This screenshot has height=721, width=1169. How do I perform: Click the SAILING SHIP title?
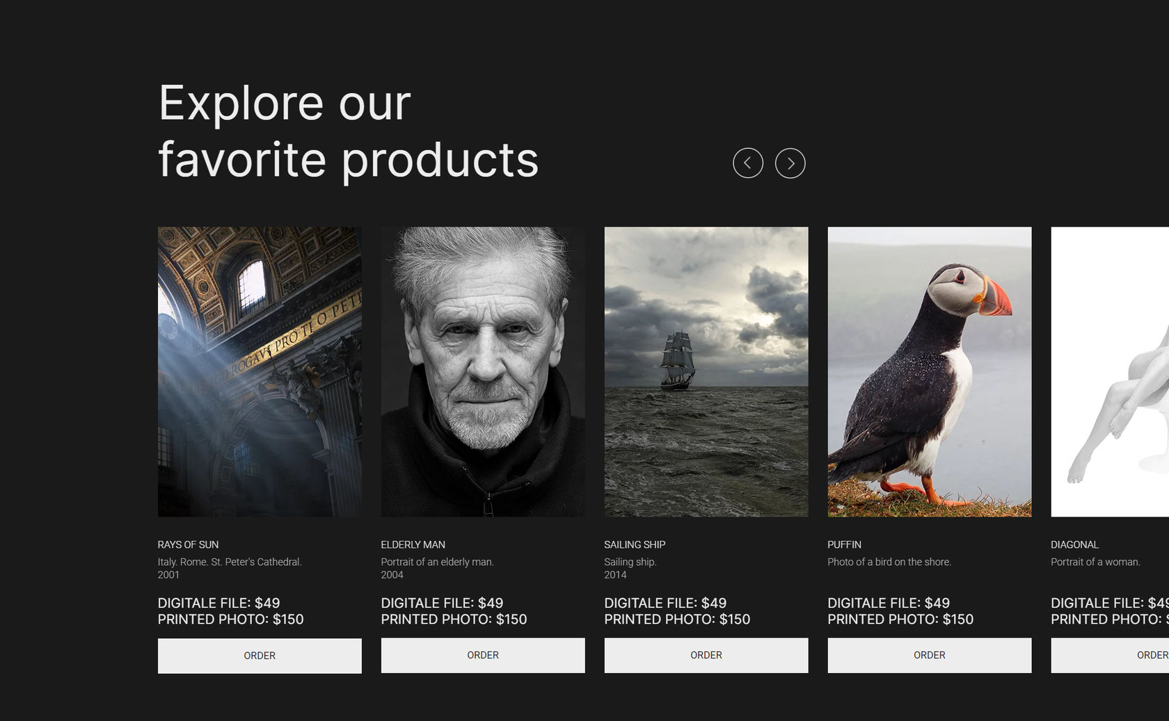635,544
